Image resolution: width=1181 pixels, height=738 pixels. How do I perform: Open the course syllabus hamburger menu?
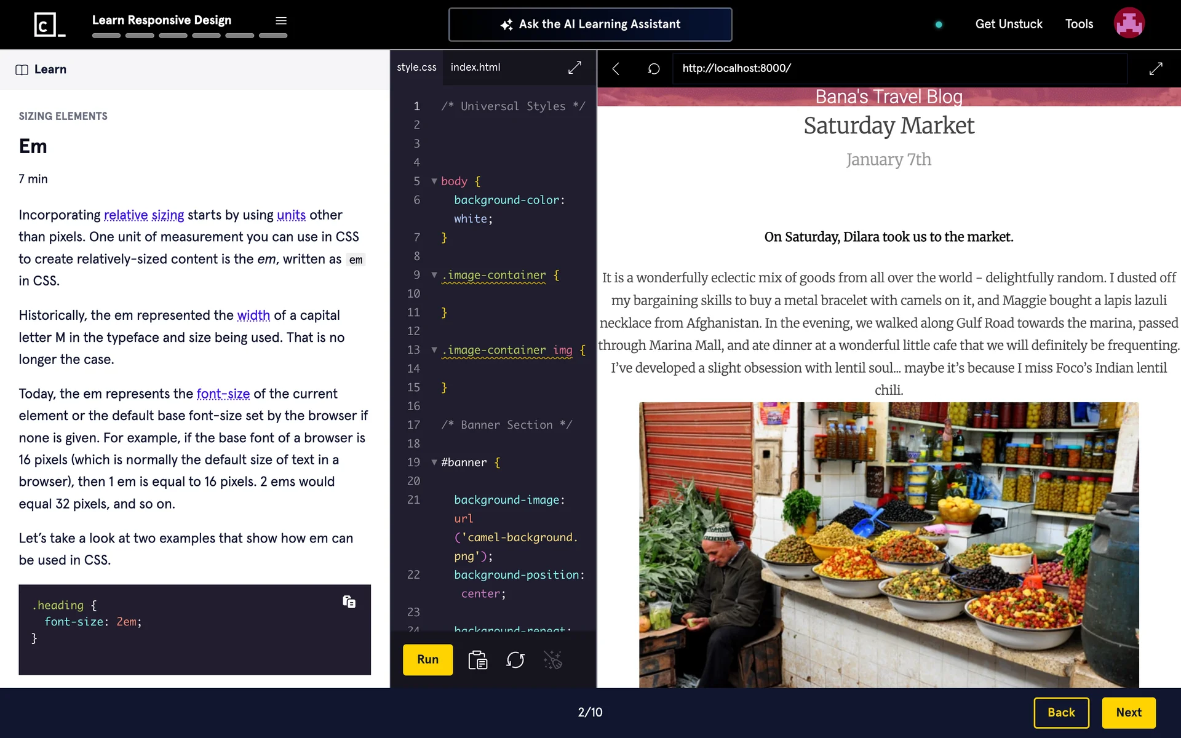point(281,21)
